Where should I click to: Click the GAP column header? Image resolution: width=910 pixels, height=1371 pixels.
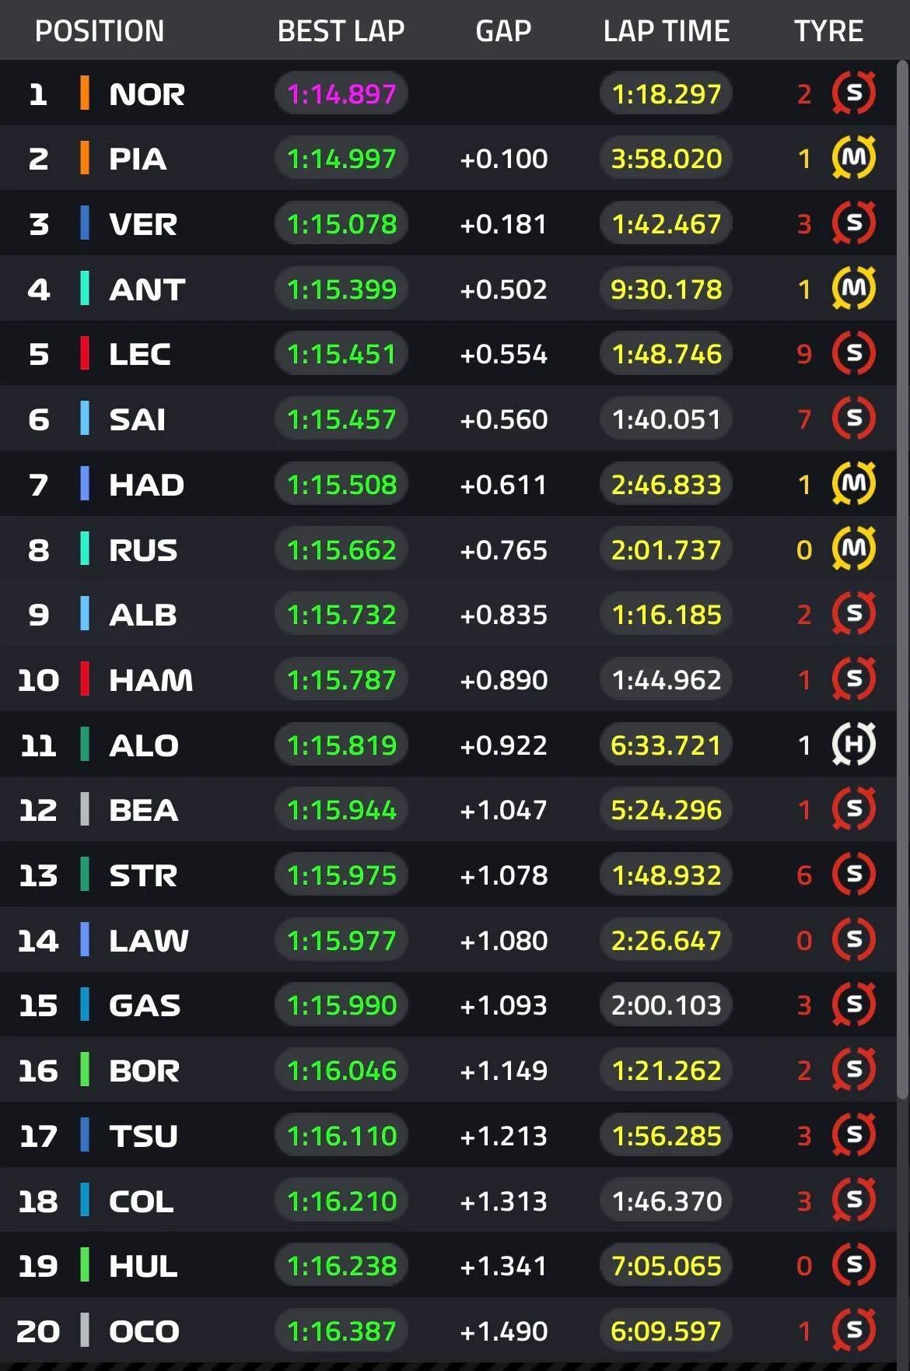pos(503,31)
